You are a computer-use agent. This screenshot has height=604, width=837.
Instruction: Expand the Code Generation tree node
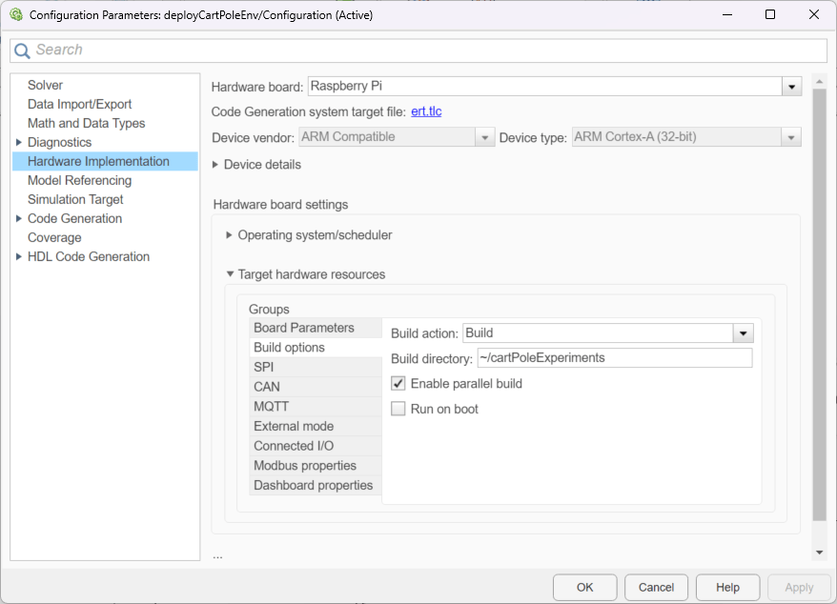pyautogui.click(x=19, y=219)
